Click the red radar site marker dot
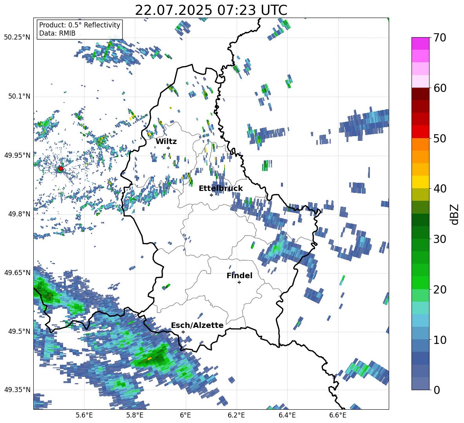The image size is (464, 423). pos(61,168)
